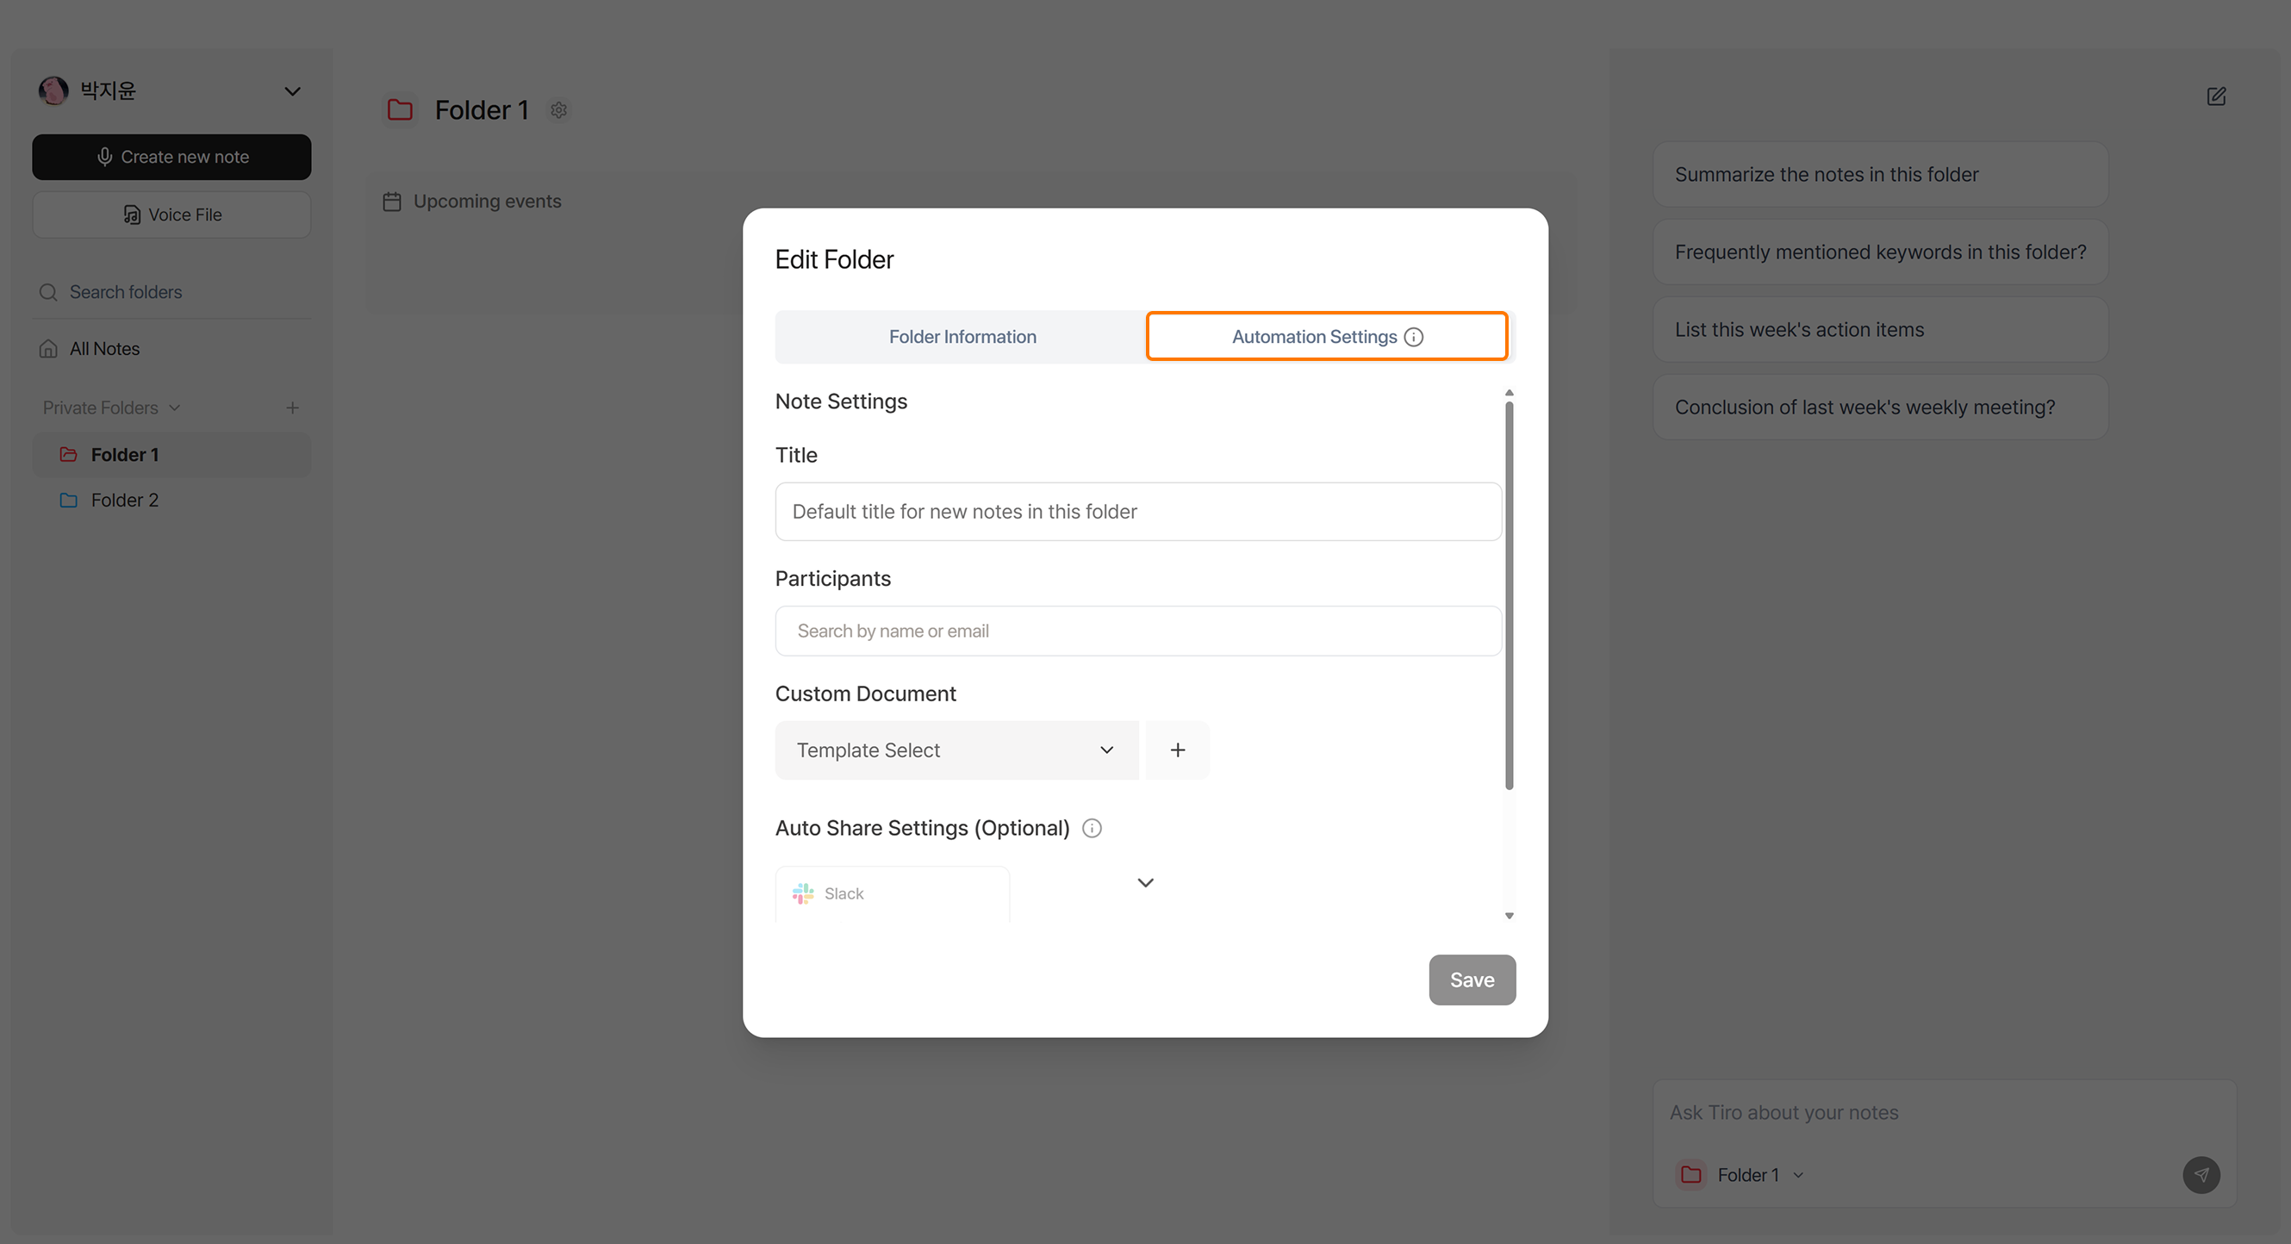Click the new chat edit icon

[2215, 96]
